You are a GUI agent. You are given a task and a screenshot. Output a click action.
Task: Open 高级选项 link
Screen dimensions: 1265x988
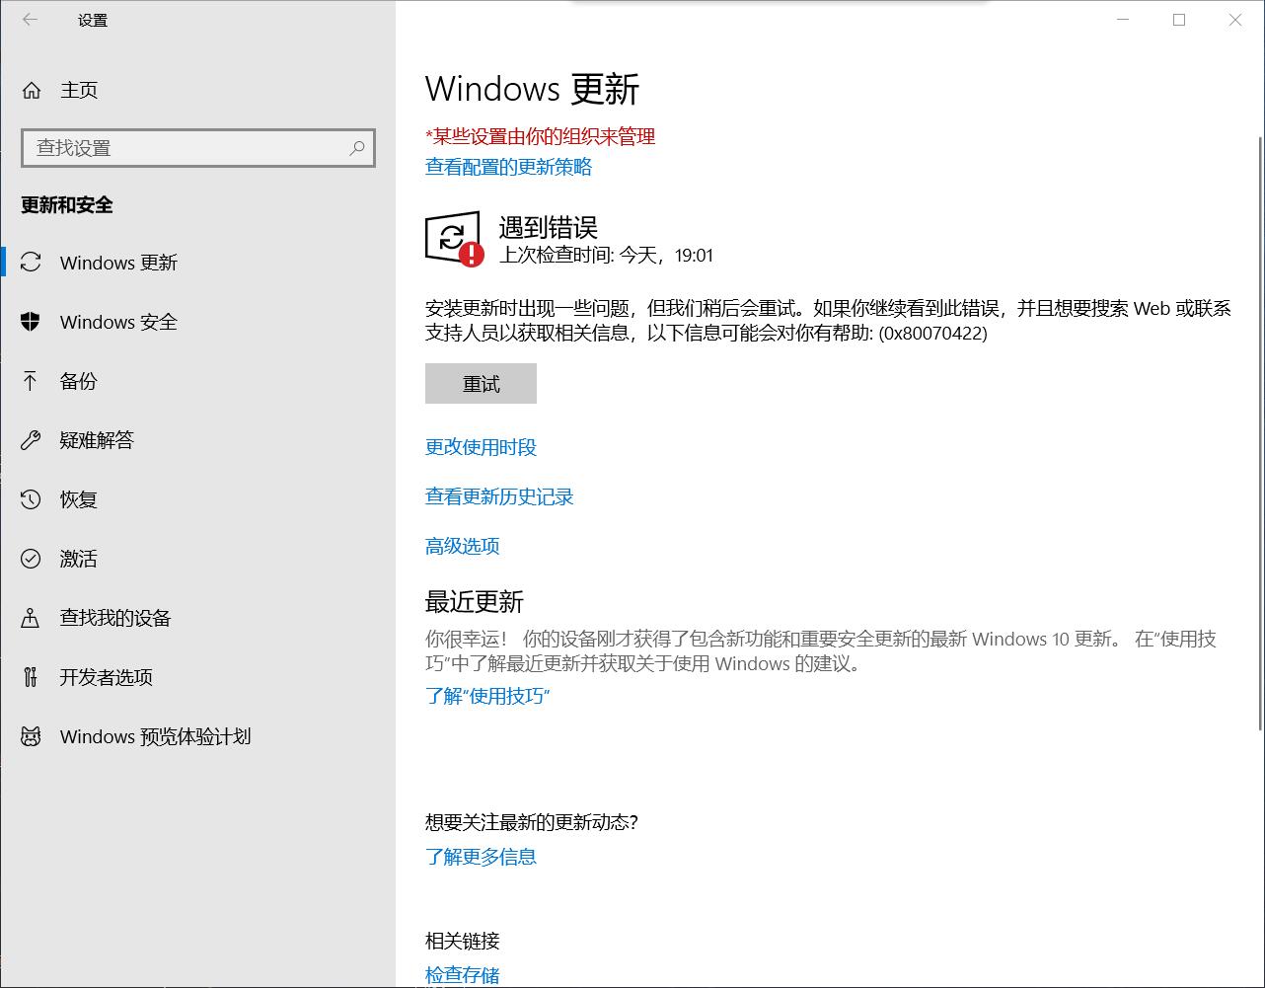(x=462, y=546)
